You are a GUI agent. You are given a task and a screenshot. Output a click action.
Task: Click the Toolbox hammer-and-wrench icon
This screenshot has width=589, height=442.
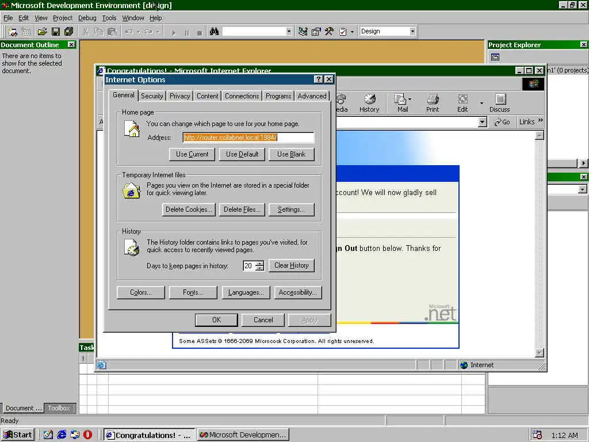coord(330,32)
